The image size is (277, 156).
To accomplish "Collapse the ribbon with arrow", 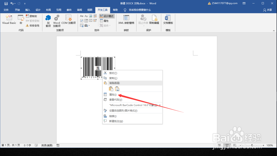I will tap(274, 31).
